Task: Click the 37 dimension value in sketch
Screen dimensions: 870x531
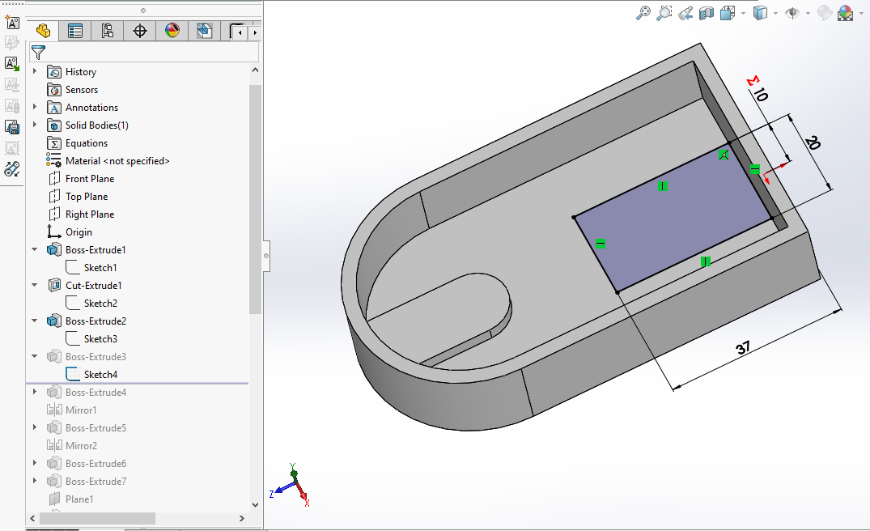Action: pos(743,348)
